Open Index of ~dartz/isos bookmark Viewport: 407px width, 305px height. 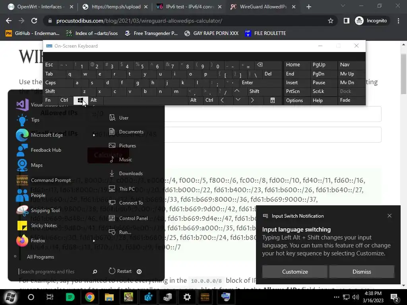(92, 33)
